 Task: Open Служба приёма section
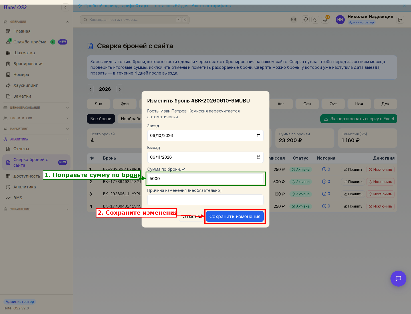coord(37,42)
